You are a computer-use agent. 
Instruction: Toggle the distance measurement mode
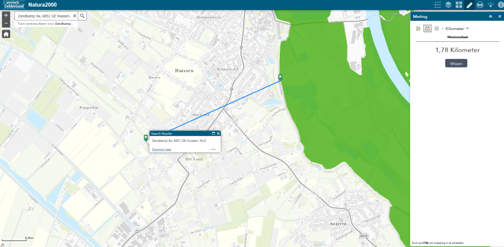coord(428,29)
